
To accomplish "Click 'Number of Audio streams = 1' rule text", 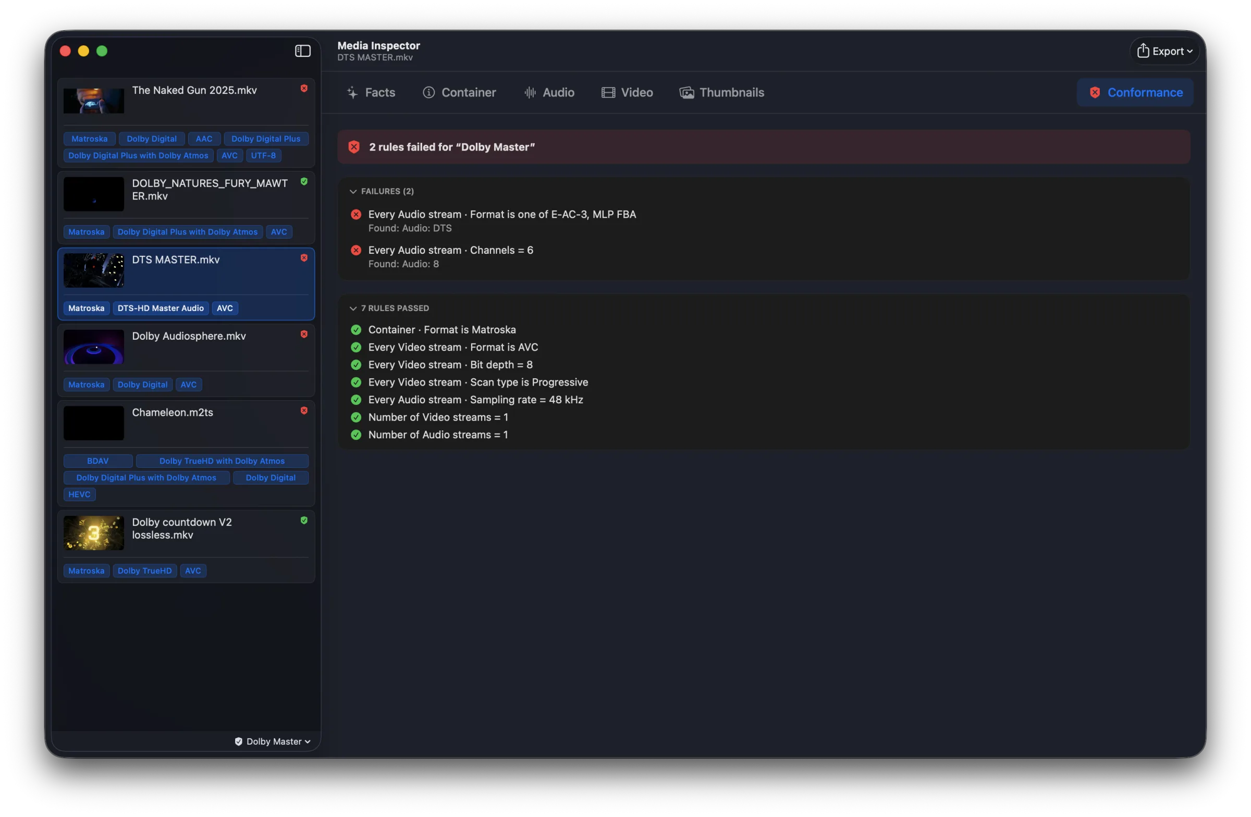I will (x=438, y=435).
